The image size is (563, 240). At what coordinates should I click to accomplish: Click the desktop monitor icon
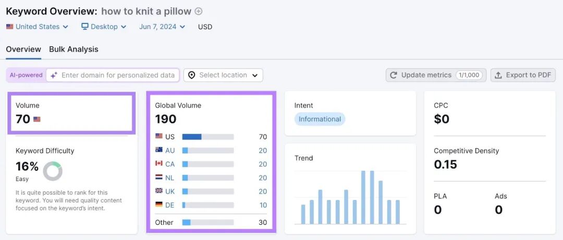click(85, 27)
